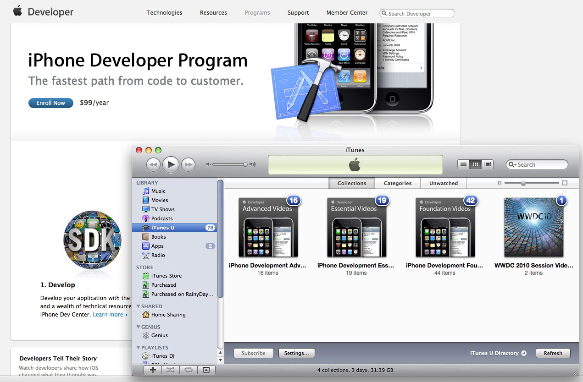Open the Settings... button in iTunes
The width and height of the screenshot is (583, 382).
click(x=297, y=353)
